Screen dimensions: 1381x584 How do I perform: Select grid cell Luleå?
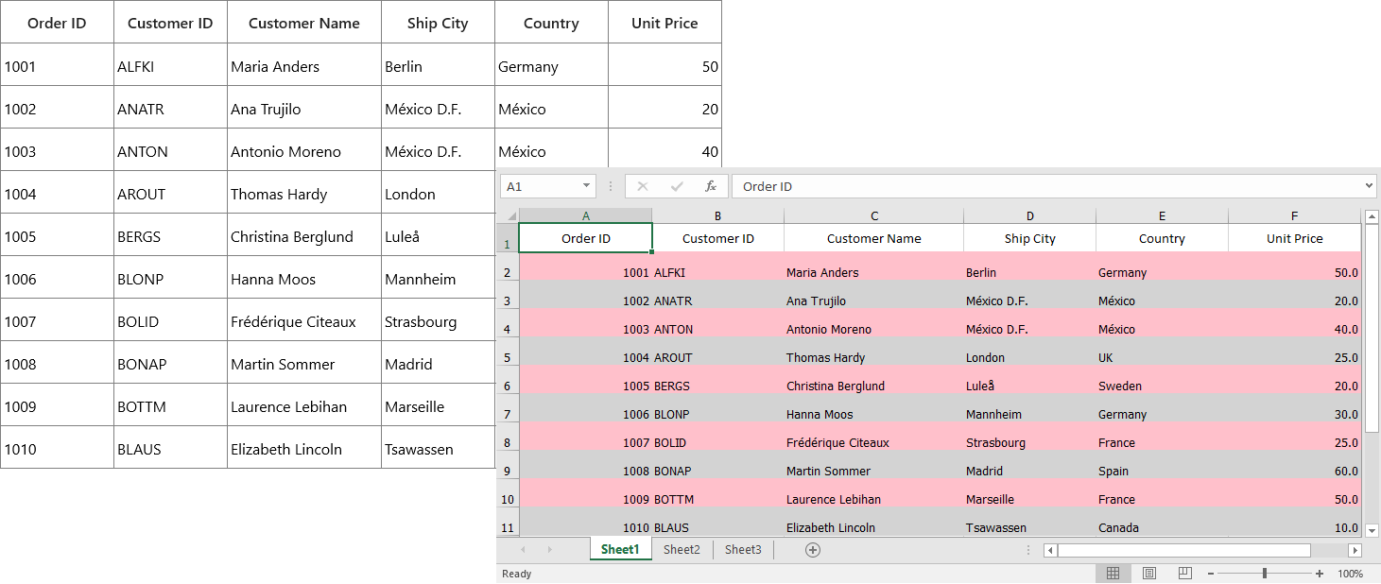coord(438,236)
